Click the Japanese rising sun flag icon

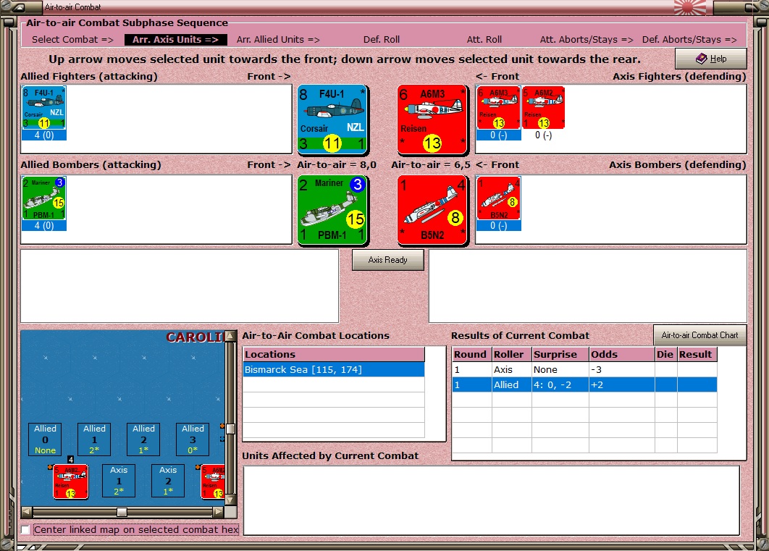pyautogui.click(x=690, y=7)
